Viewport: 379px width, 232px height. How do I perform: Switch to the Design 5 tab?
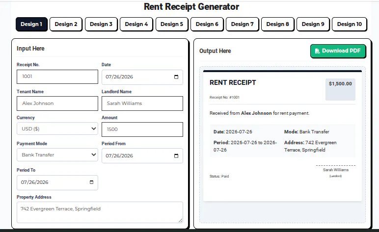pyautogui.click(x=172, y=24)
